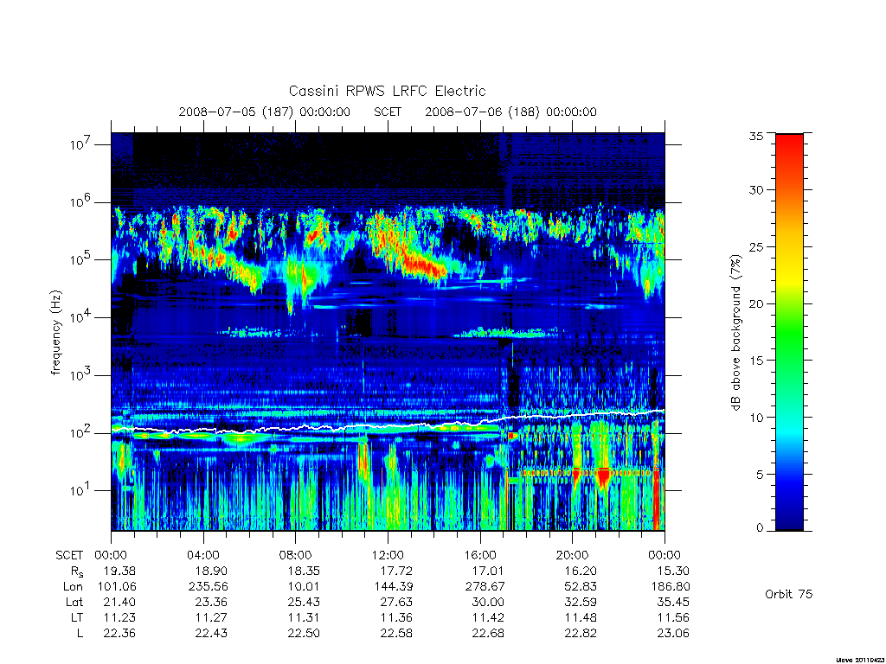Click the Lat value '25.43'
This screenshot has width=886, height=664.
304,603
